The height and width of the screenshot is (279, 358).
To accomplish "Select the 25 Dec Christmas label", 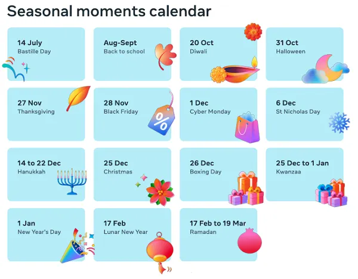I will click(116, 167).
